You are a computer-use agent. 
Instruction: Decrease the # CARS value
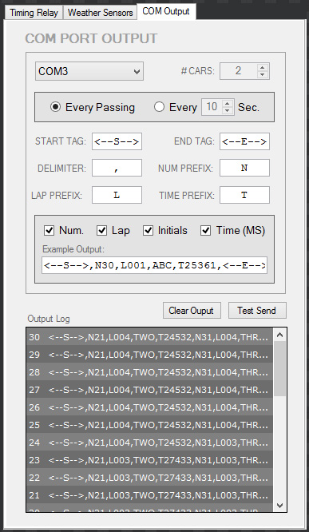coord(263,75)
